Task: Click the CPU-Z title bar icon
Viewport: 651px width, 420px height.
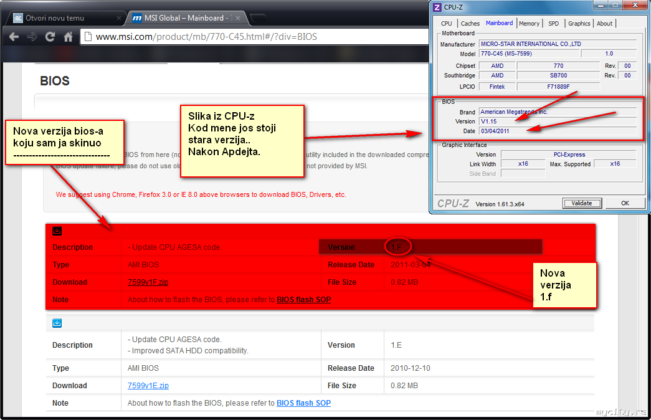Action: point(437,7)
